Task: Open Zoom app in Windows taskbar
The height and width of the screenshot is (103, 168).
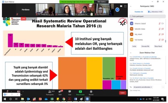Action: tap(87, 99)
